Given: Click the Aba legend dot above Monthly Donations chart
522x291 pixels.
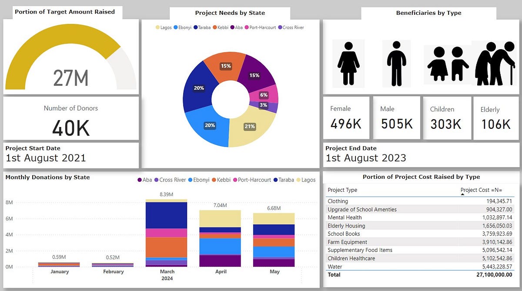Looking at the screenshot, I should point(139,180).
